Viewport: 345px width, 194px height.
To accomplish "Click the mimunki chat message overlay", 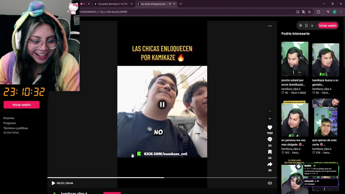I will click(x=321, y=182).
